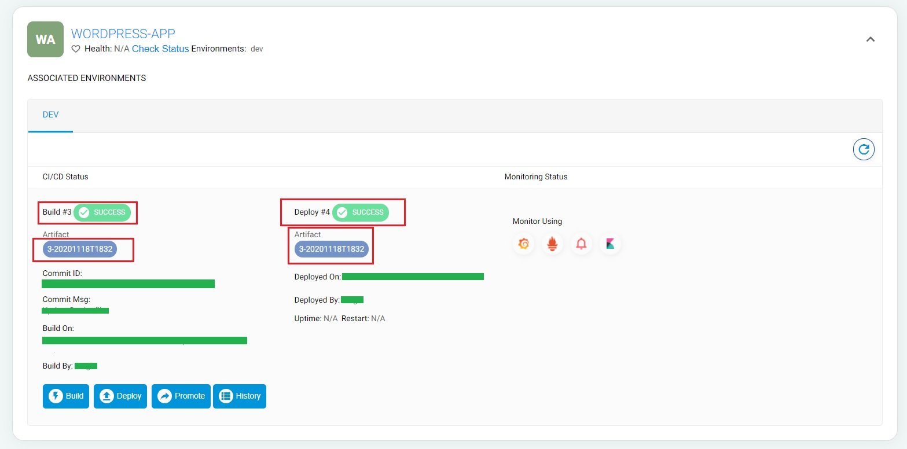Click the heart health icon
The height and width of the screenshot is (449, 907).
click(76, 49)
